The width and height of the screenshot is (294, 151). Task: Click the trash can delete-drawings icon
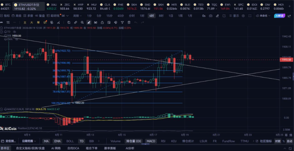coord(129,23)
